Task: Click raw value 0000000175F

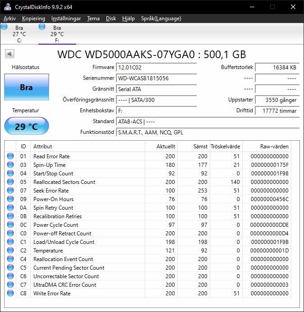Action: [x=270, y=165]
